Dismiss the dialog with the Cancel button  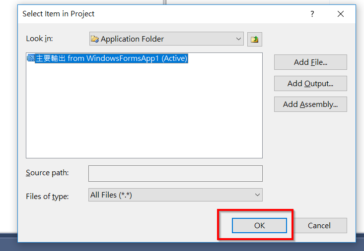point(319,225)
